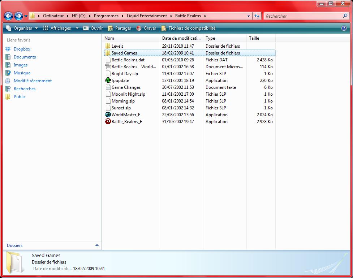353x278 pixels.
Task: Sort files by the Taille column
Action: click(x=261, y=38)
